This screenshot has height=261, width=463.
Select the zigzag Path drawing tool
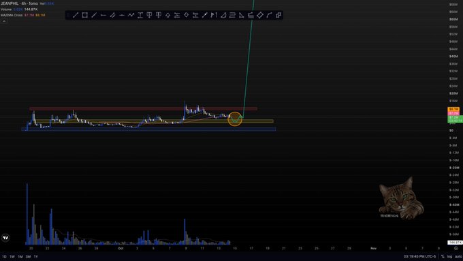(x=131, y=15)
